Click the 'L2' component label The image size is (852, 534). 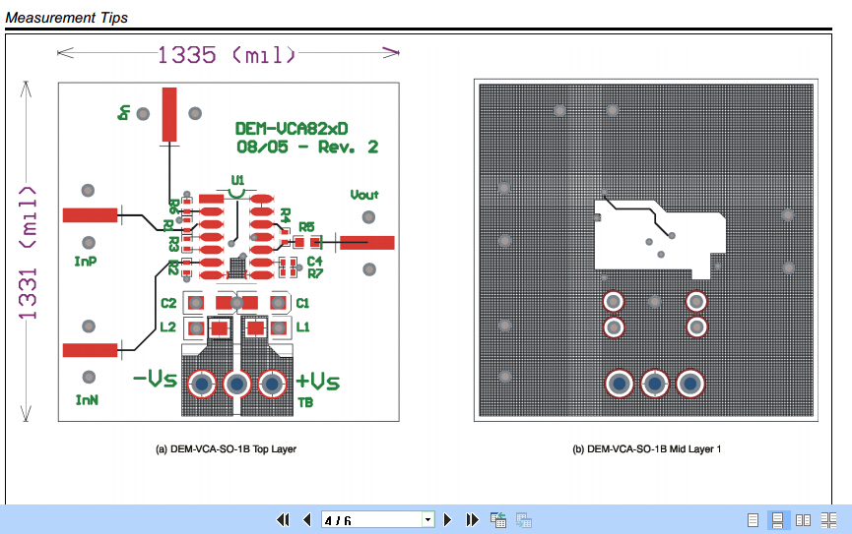tap(167, 326)
